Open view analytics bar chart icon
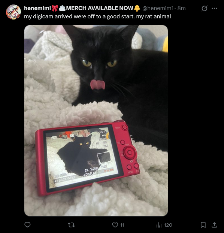224x233 pixels. point(159,225)
